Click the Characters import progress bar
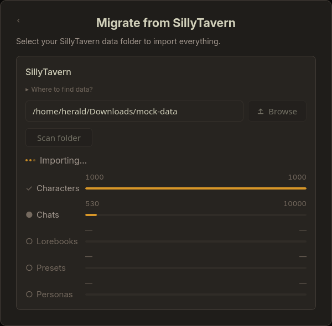 pos(196,188)
